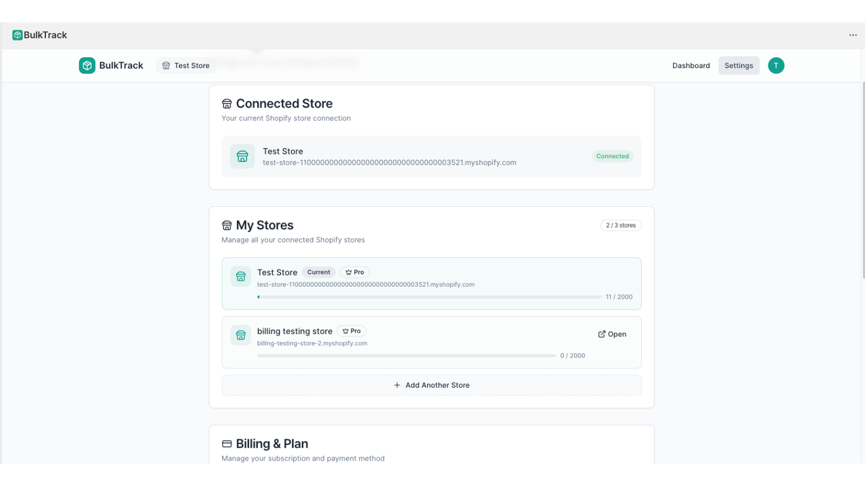Click the Test Store usage progress bar
The height and width of the screenshot is (486, 865).
click(429, 296)
